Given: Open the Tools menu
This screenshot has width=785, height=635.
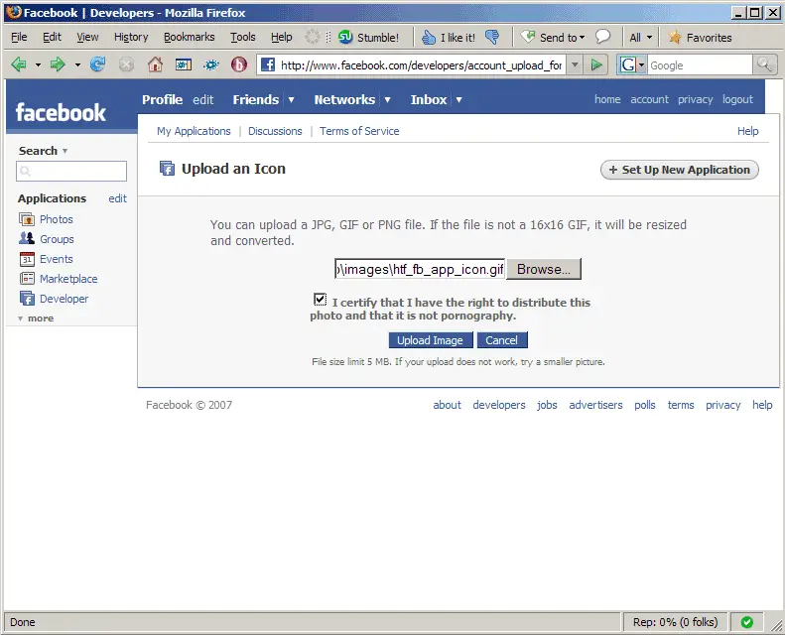Looking at the screenshot, I should click(x=242, y=37).
